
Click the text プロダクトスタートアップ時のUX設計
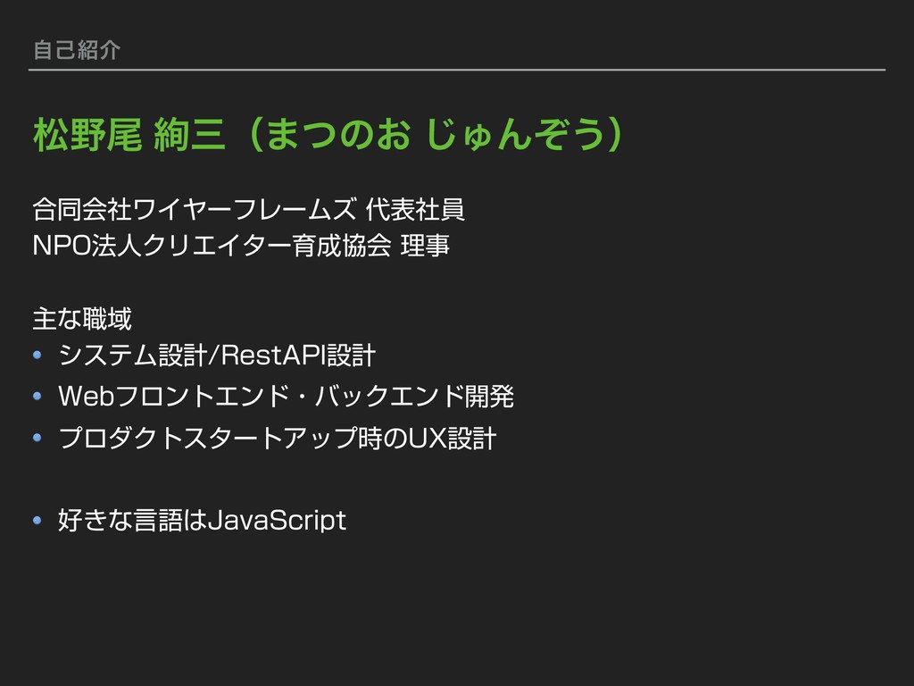click(278, 438)
